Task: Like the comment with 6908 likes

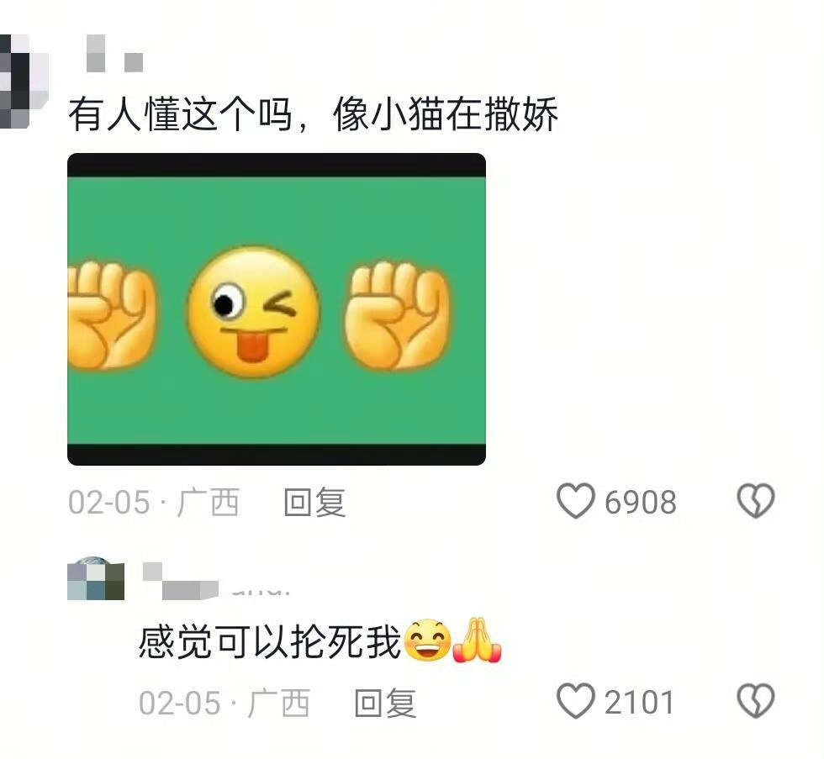Action: click(576, 501)
